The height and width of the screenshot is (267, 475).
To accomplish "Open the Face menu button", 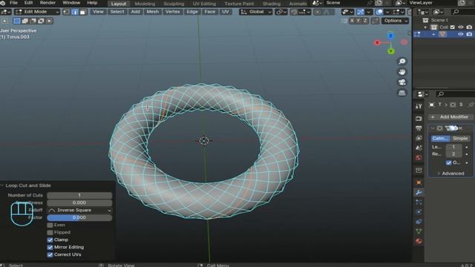I will tap(209, 12).
